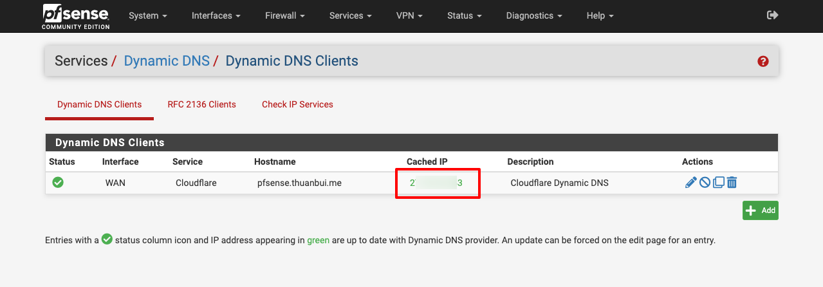
Task: Click the green status checkmark in WAN row
Action: point(58,183)
